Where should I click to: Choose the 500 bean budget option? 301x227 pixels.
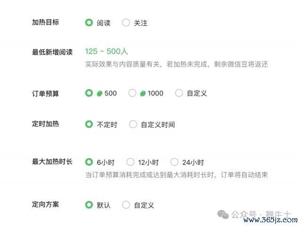(x=89, y=93)
